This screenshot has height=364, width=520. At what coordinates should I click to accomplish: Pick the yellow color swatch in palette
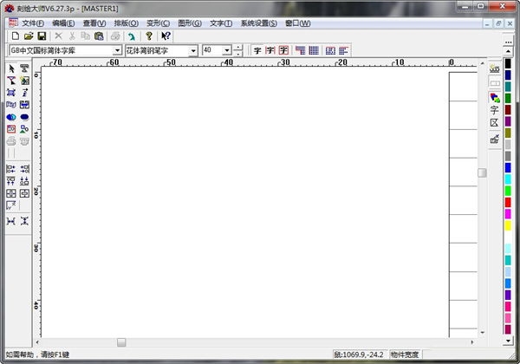pyautogui.click(x=508, y=226)
